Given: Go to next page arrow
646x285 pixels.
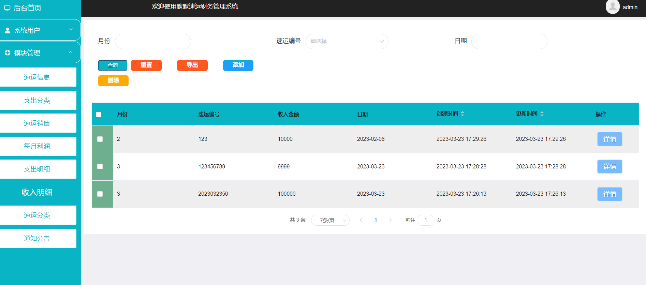Looking at the screenshot, I should pos(391,220).
